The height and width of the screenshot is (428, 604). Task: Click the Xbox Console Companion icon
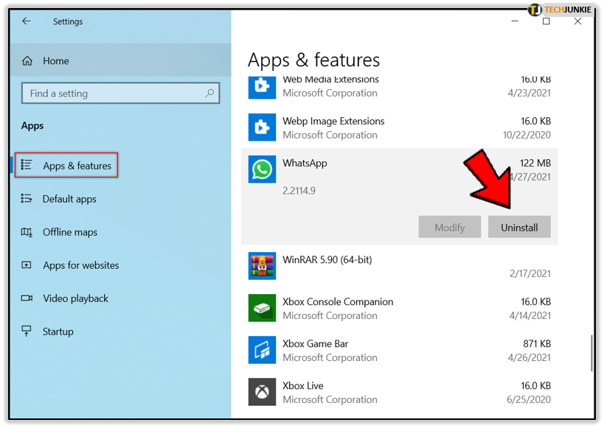coord(262,308)
